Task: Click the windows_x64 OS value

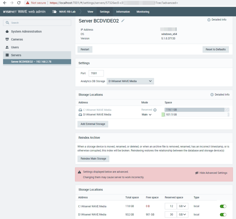Action: pos(169,34)
